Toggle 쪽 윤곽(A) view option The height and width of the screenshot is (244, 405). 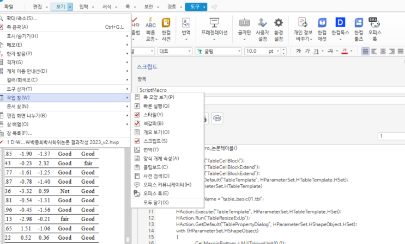64,27
